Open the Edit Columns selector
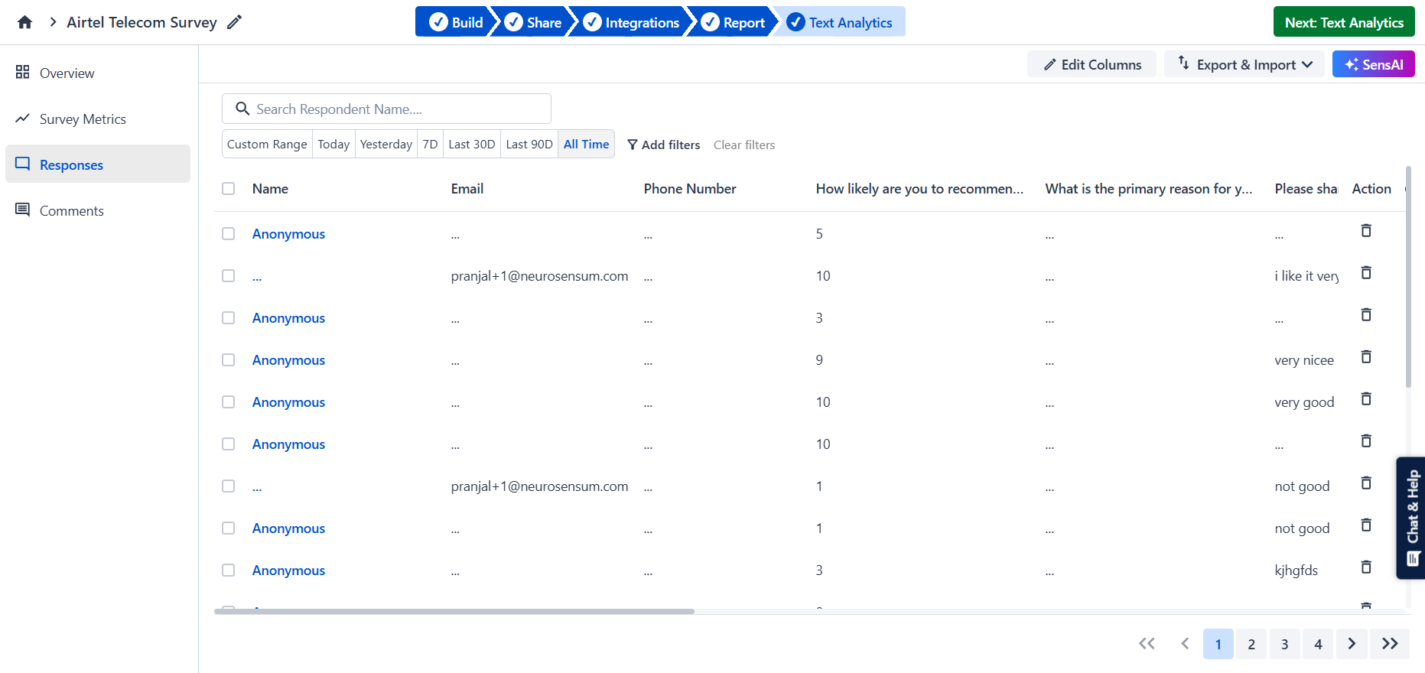 click(x=1092, y=64)
